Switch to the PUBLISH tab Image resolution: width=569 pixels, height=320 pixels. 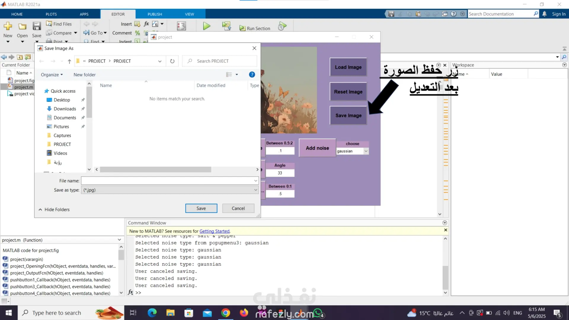click(155, 14)
